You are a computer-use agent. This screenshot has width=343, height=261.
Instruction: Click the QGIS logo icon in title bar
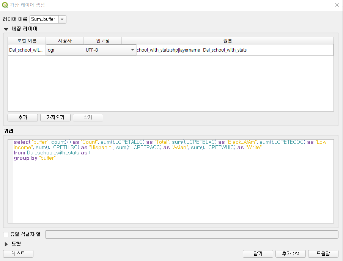point(5,5)
